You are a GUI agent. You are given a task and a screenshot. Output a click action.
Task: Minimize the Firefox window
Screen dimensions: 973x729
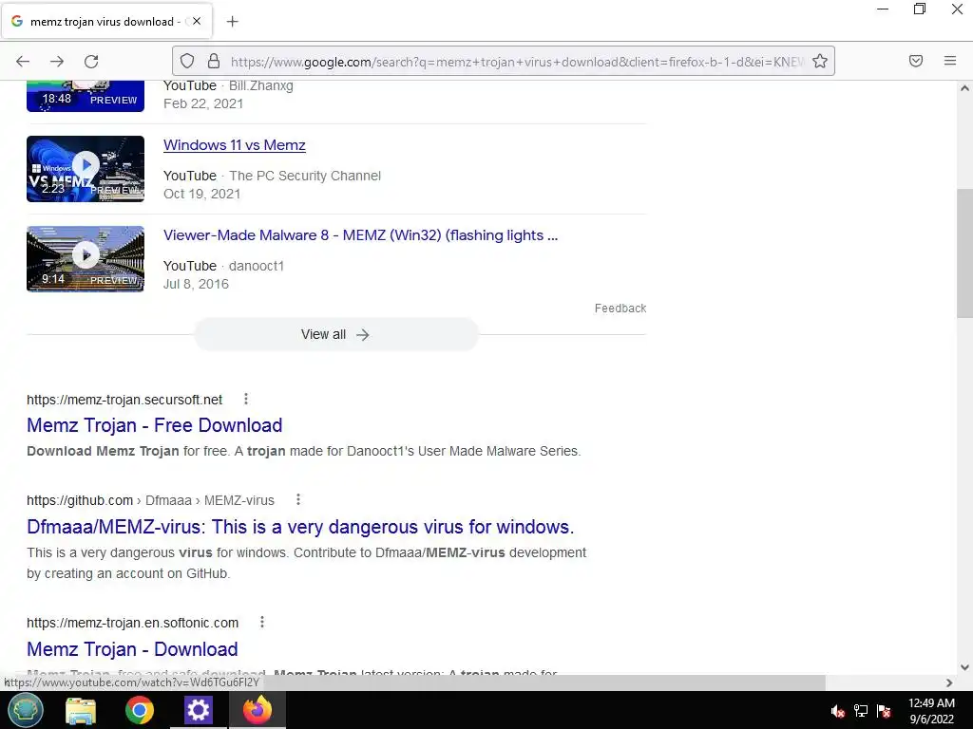coord(883,9)
